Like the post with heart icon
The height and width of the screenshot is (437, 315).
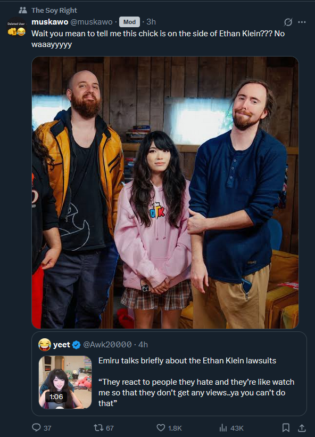point(161,427)
